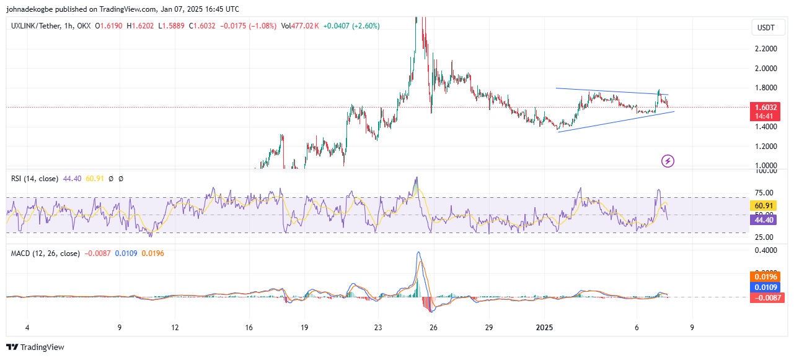
Task: Click the open value O1.6190 in the legend
Action: tap(109, 26)
